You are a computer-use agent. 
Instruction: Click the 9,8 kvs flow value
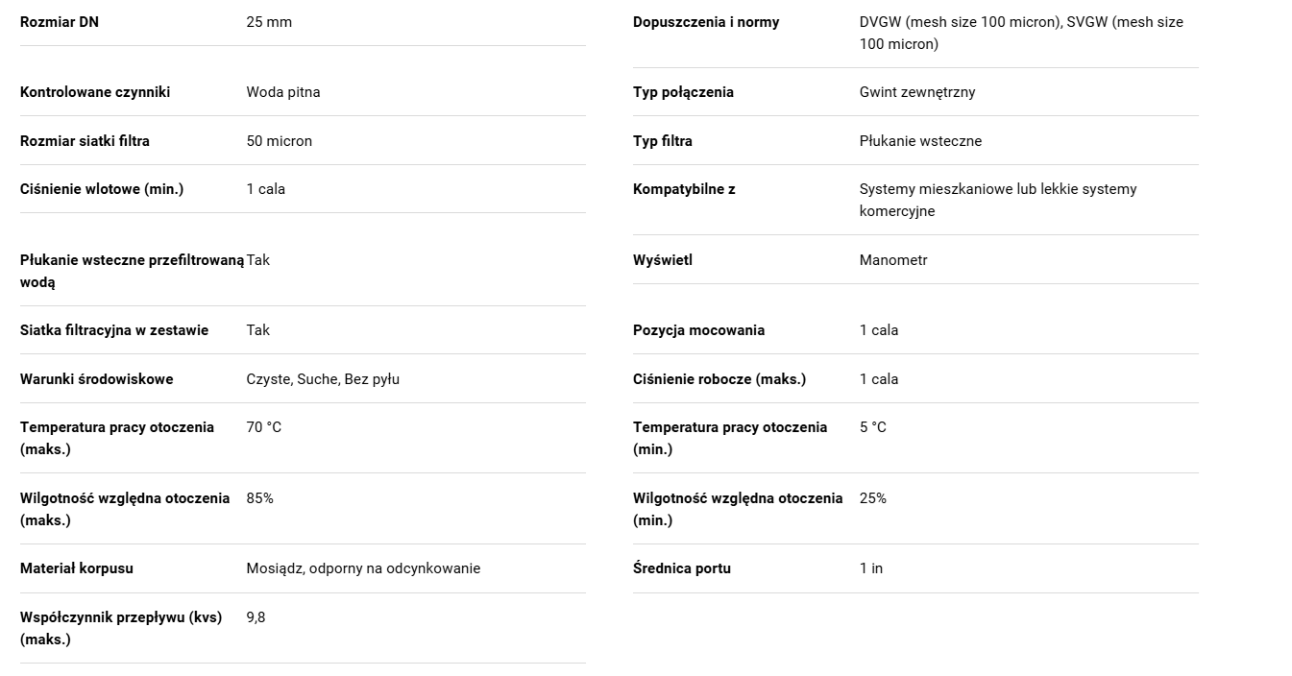point(256,617)
